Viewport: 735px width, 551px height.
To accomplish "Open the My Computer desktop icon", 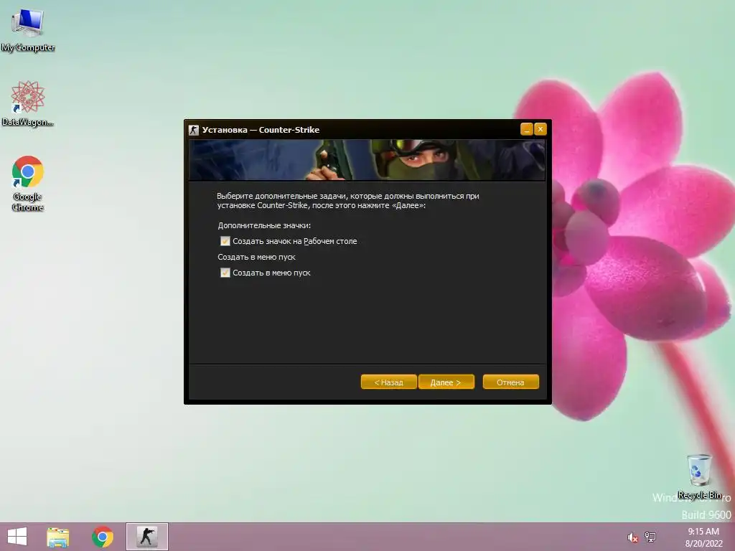I will point(28,30).
